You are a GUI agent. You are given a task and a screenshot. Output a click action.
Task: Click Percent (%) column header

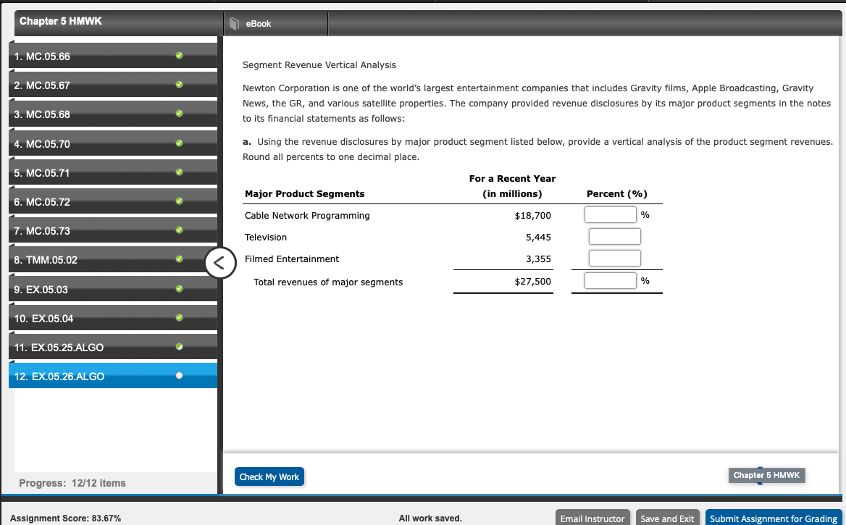(616, 193)
